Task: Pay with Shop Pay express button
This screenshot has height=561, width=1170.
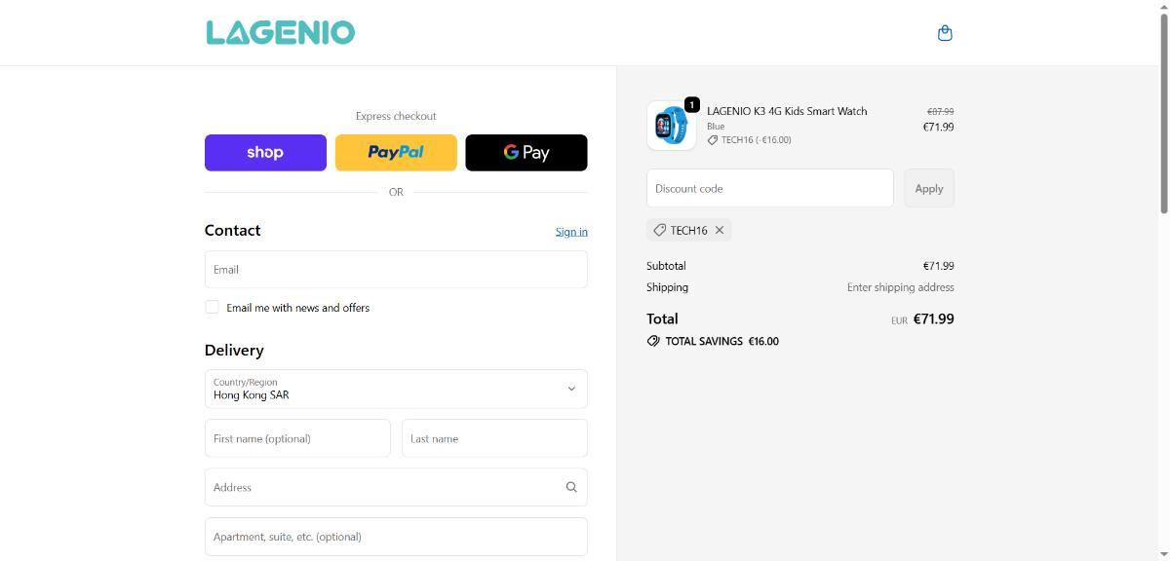Action: pyautogui.click(x=265, y=153)
